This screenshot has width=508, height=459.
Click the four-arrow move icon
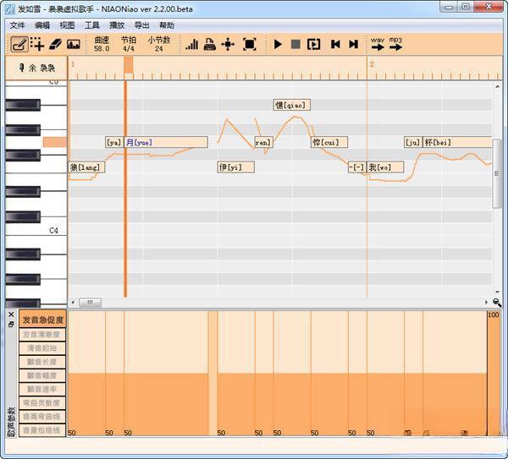click(228, 44)
